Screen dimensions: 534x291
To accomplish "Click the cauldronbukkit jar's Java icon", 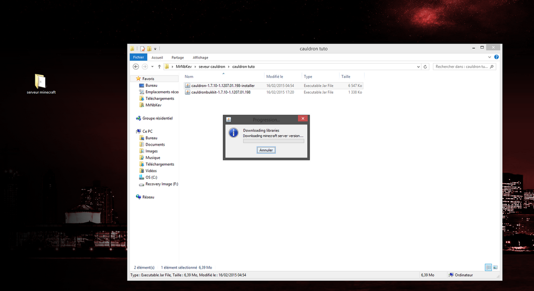I will pyautogui.click(x=188, y=92).
